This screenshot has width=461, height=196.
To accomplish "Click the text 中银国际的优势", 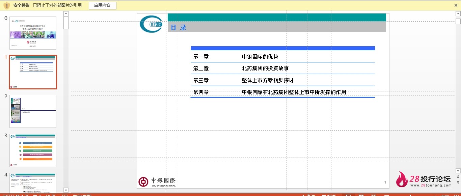I will [260, 57].
